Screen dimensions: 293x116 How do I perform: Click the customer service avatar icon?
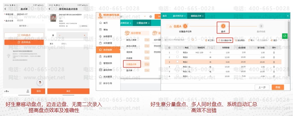(40, 83)
